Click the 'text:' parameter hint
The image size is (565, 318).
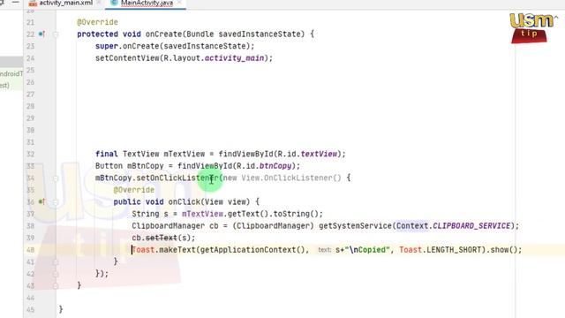click(324, 249)
